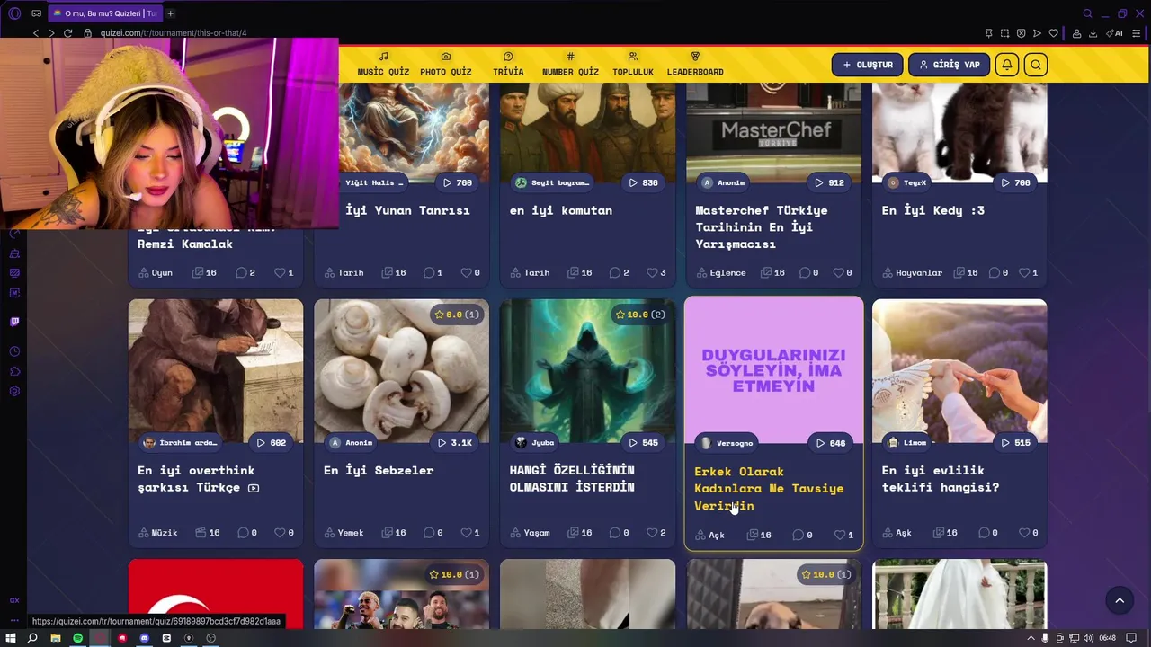Click the scroll-to-top arrow button
Viewport: 1151px width, 647px height.
click(x=1120, y=600)
